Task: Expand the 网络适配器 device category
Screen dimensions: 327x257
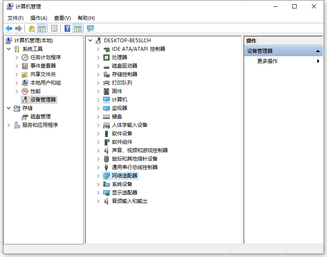Action: click(98, 176)
